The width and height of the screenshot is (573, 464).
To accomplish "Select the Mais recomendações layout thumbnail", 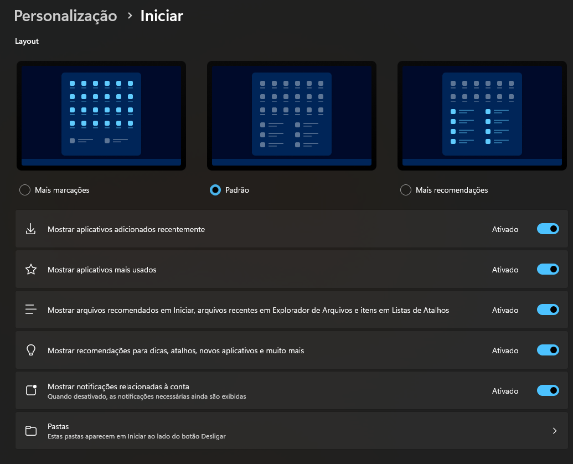I will point(482,116).
